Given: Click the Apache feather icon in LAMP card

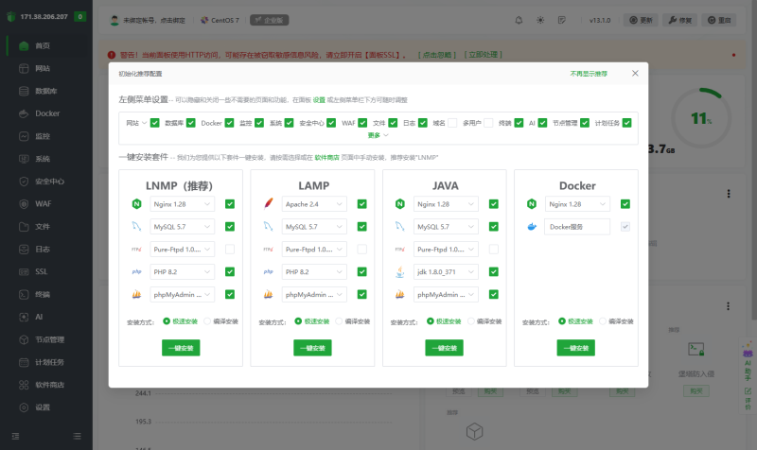Looking at the screenshot, I should tap(269, 203).
